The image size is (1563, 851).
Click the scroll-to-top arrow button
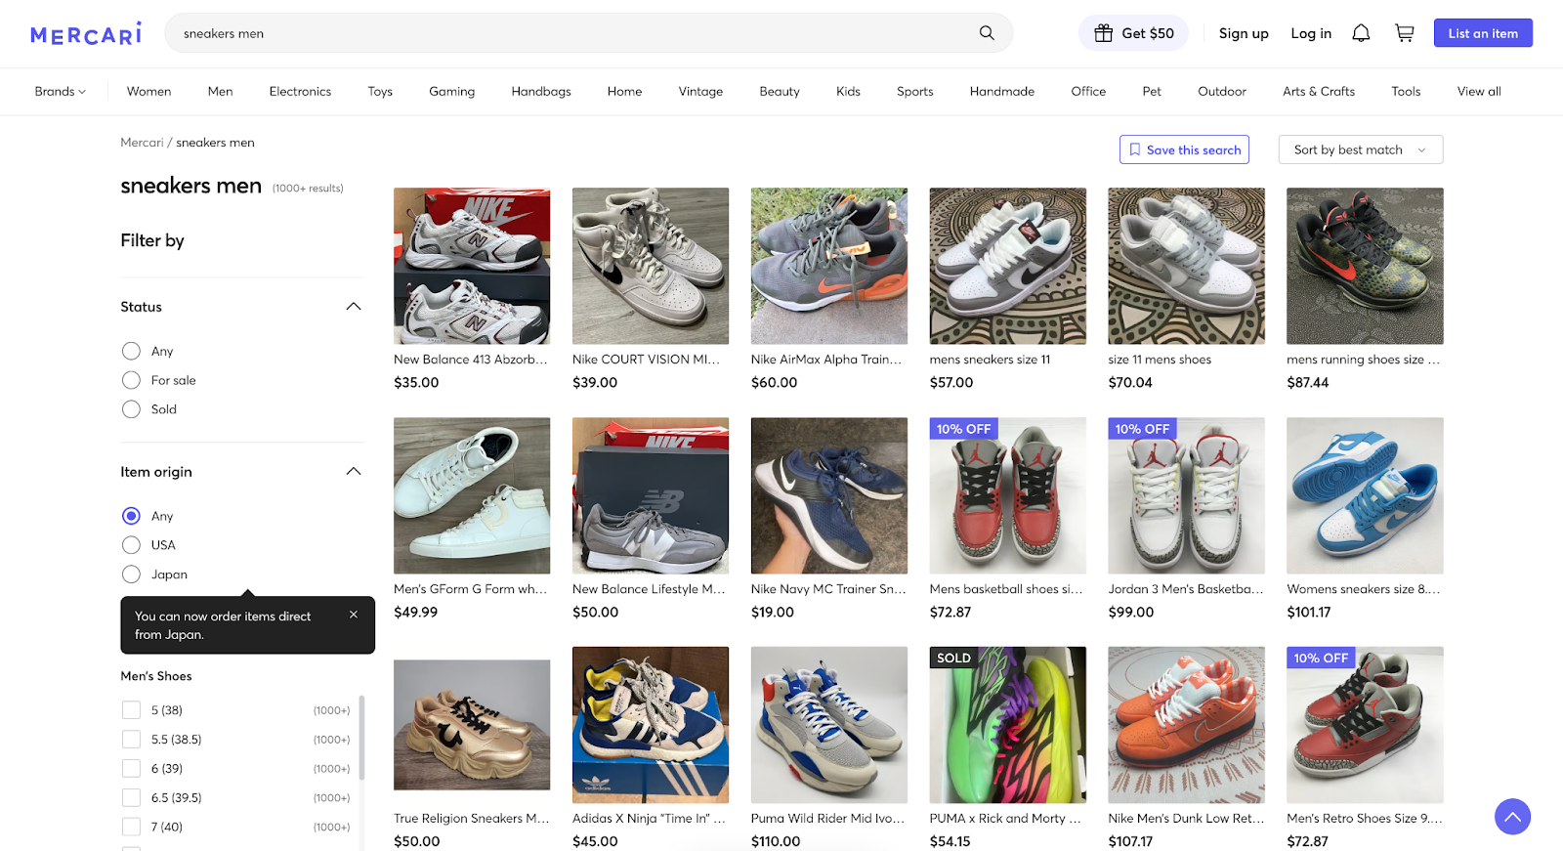(1512, 817)
